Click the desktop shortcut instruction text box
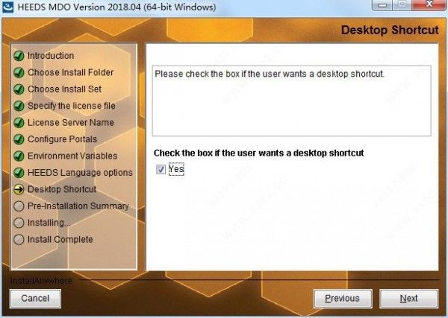The image size is (448, 318). [x=291, y=101]
